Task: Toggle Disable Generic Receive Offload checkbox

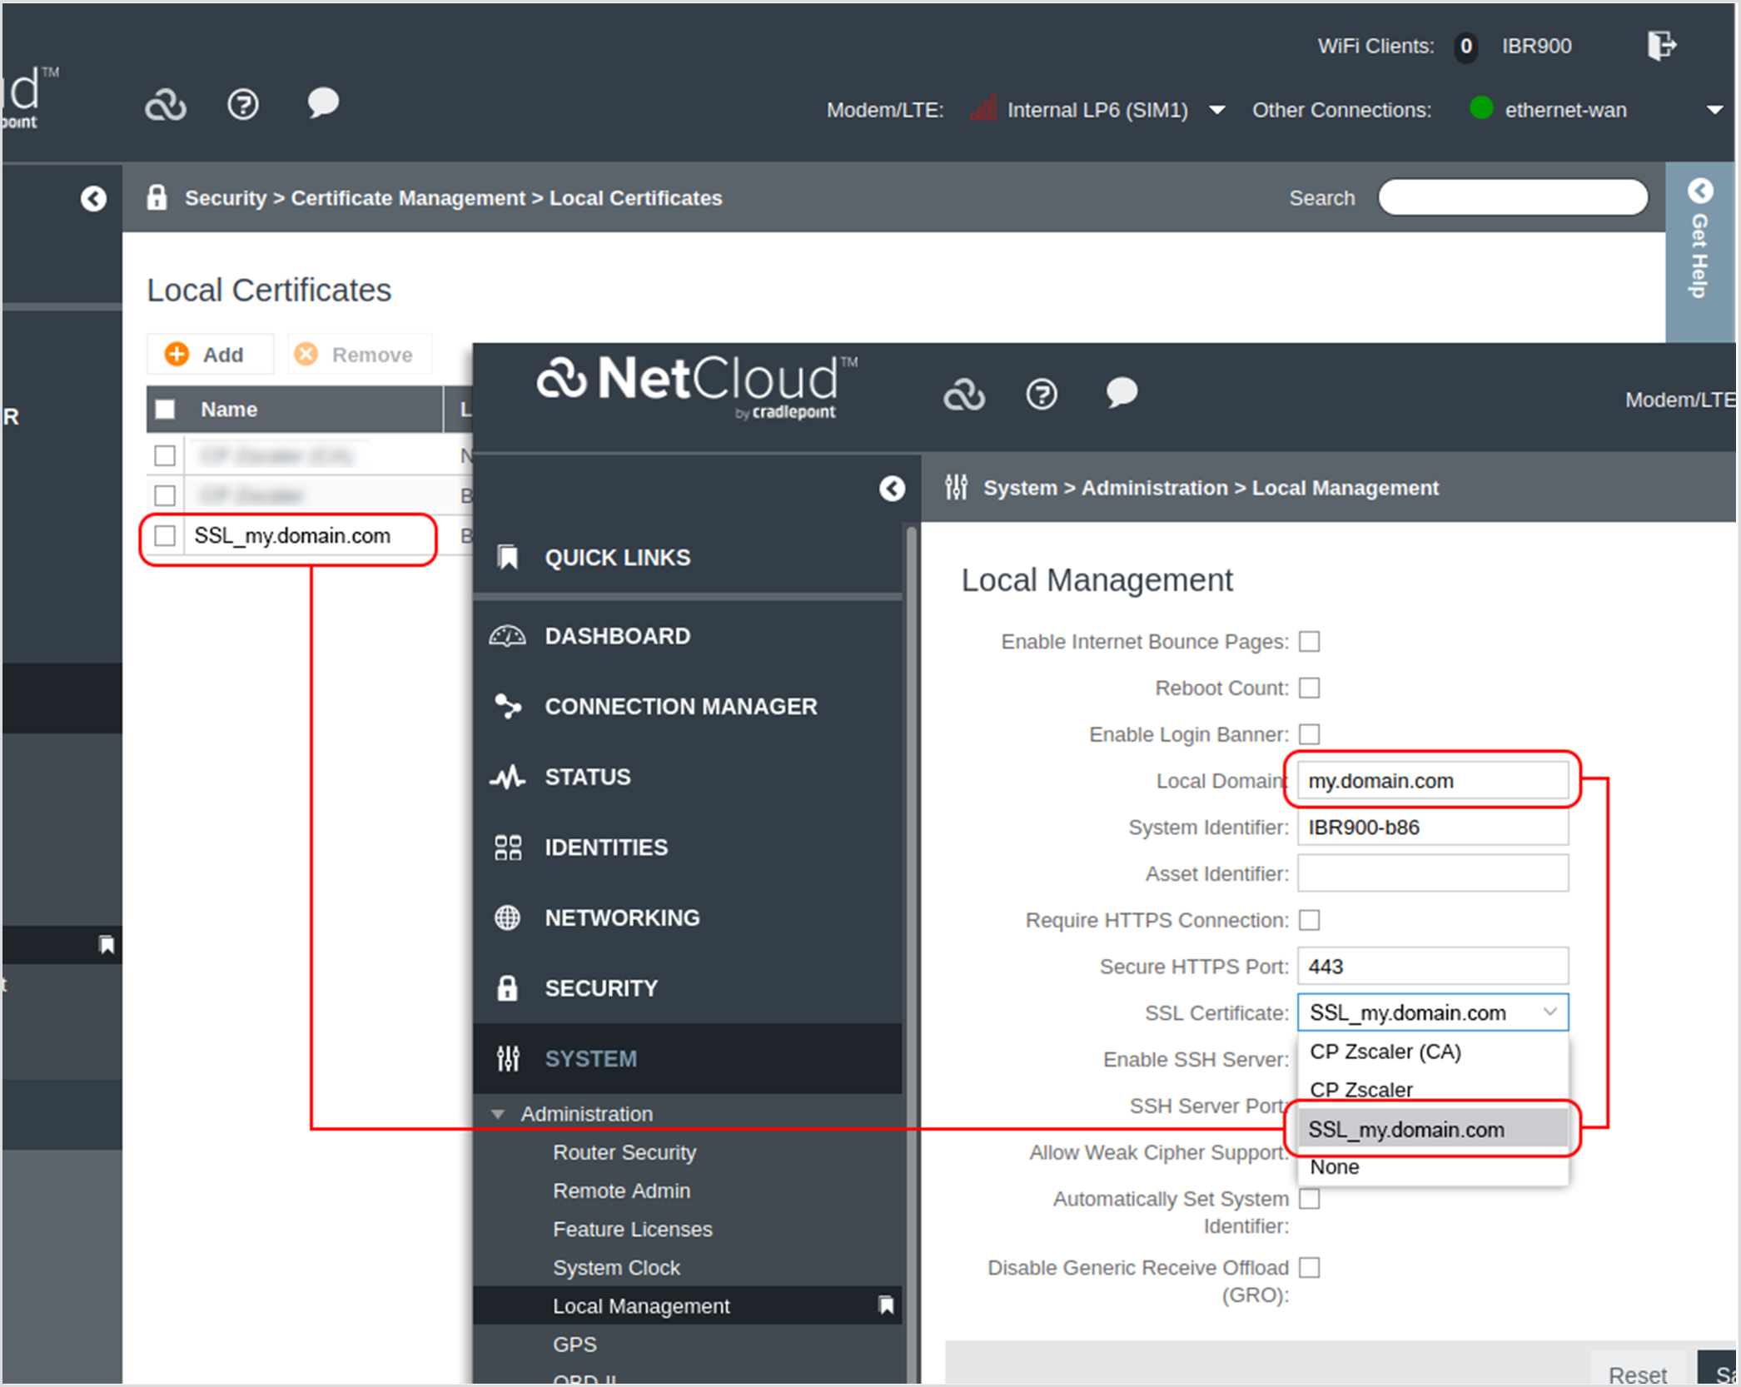Action: tap(1310, 1267)
